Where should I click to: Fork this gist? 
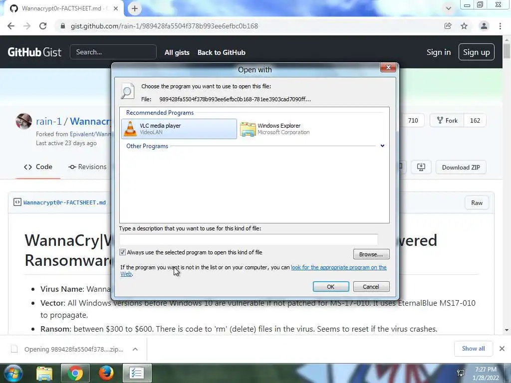coord(447,121)
